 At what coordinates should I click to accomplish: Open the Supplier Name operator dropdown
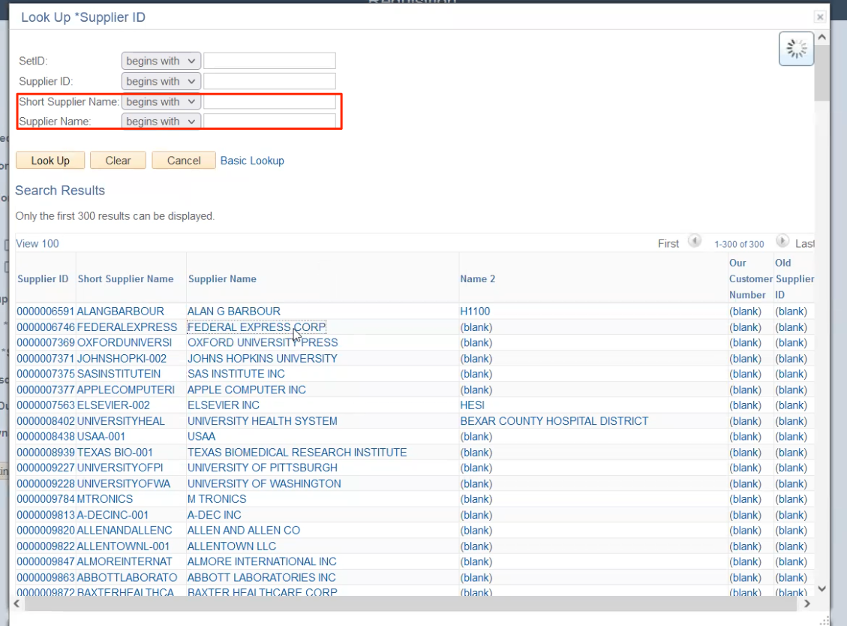click(161, 122)
